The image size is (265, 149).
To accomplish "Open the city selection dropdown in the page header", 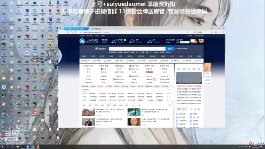I will 185,42.
